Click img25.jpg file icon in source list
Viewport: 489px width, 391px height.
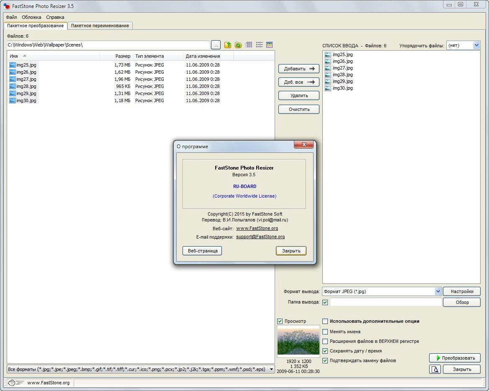[13, 65]
